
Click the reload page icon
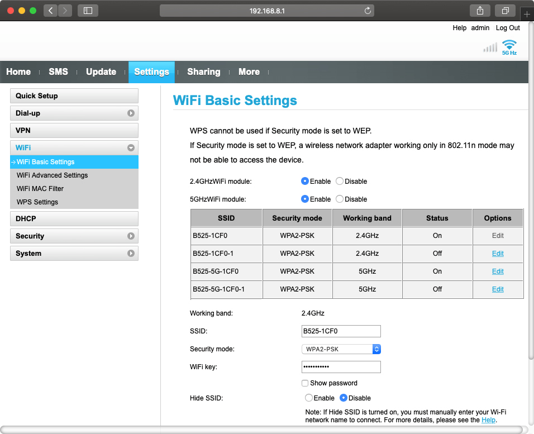coord(367,11)
